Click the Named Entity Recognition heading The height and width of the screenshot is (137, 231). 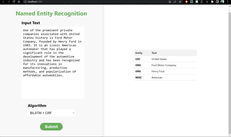click(51, 13)
